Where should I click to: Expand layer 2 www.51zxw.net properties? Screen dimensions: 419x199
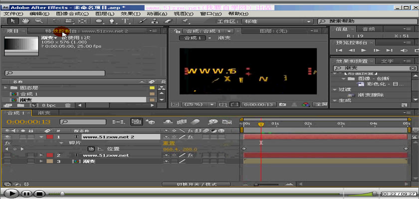[41, 155]
